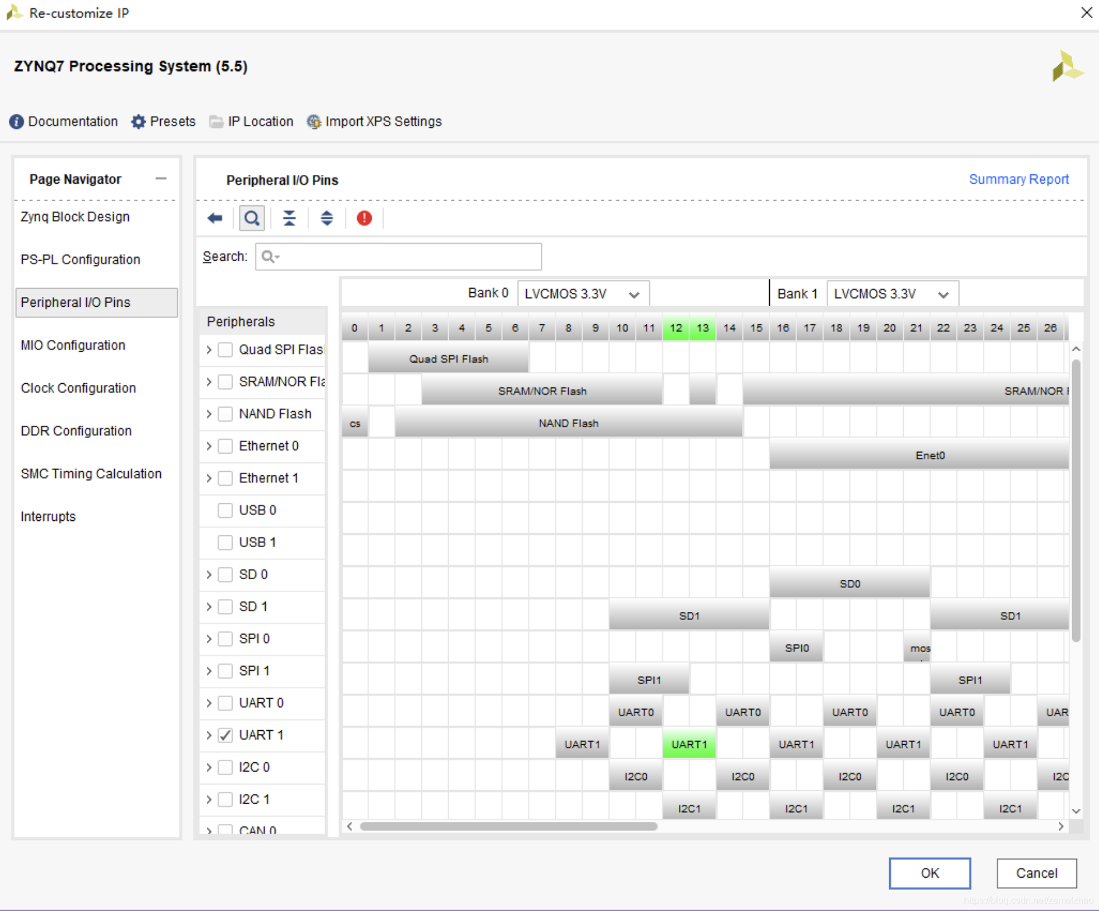This screenshot has width=1099, height=911.
Task: Click the highlighted green UART1 pin block
Action: click(x=689, y=744)
